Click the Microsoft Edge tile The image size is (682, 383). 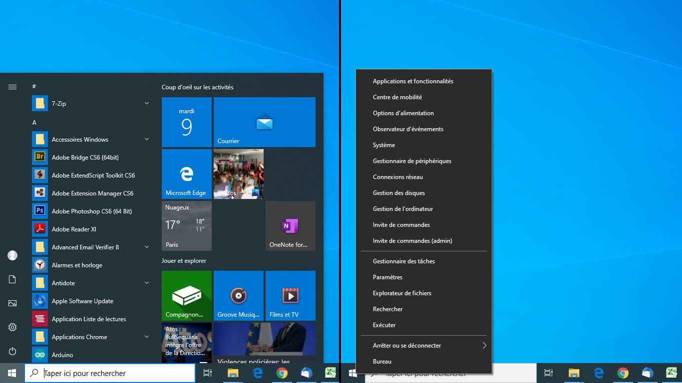186,174
